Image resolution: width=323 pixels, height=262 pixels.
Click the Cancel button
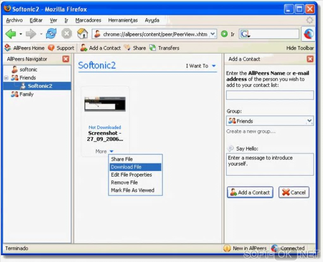click(294, 193)
